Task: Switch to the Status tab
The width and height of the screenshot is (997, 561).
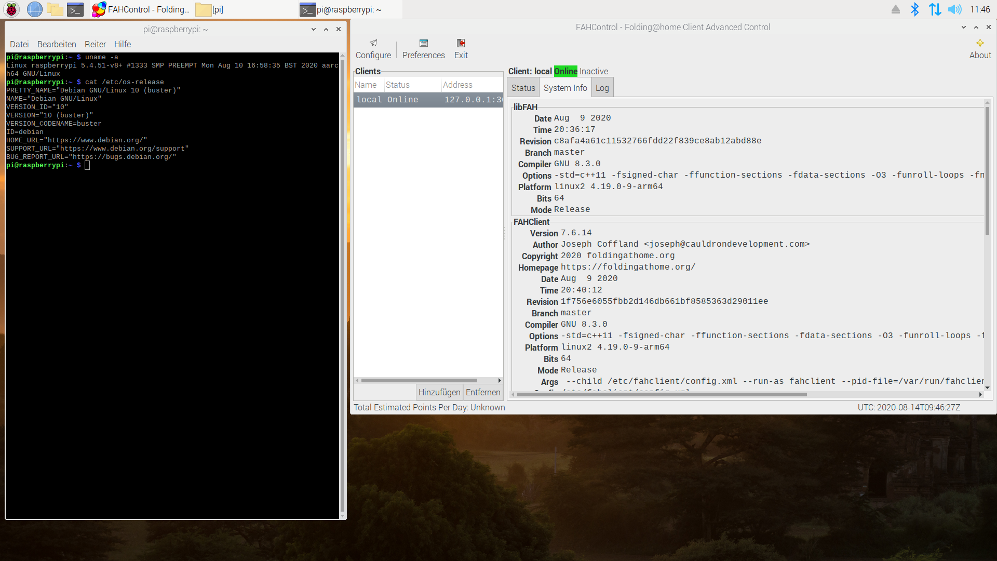Action: pyautogui.click(x=523, y=88)
